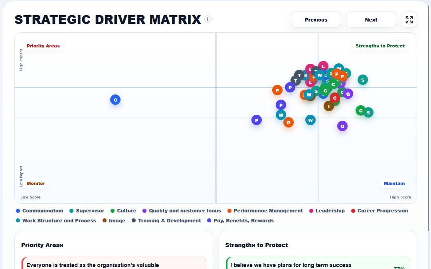Screen dimensions: 431x269
Task: Open the info icon beside Strategic Driver Matrix
Action: coord(208,19)
